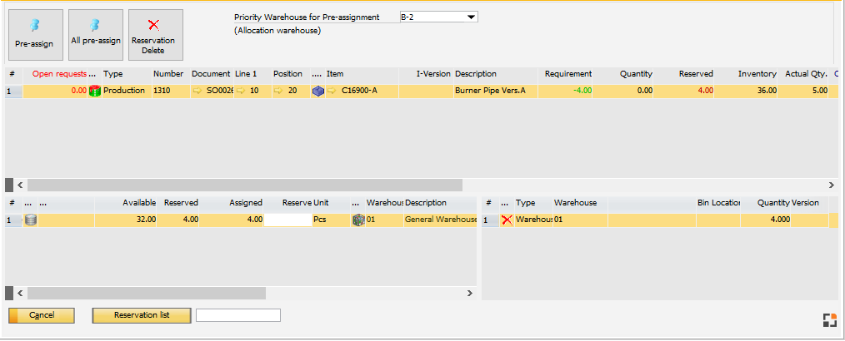Click the blue cube item icon

click(x=317, y=91)
